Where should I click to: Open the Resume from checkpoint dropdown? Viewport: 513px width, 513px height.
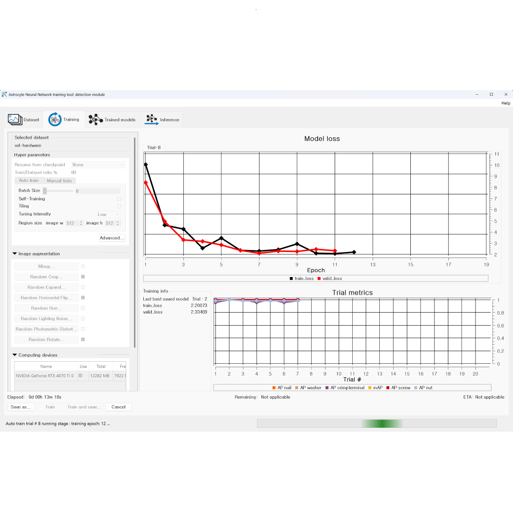click(98, 165)
